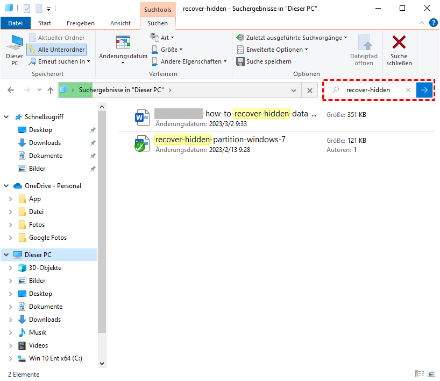Image resolution: width=440 pixels, height=381 pixels.
Task: Switch to details view icon in status bar
Action: coord(420,373)
